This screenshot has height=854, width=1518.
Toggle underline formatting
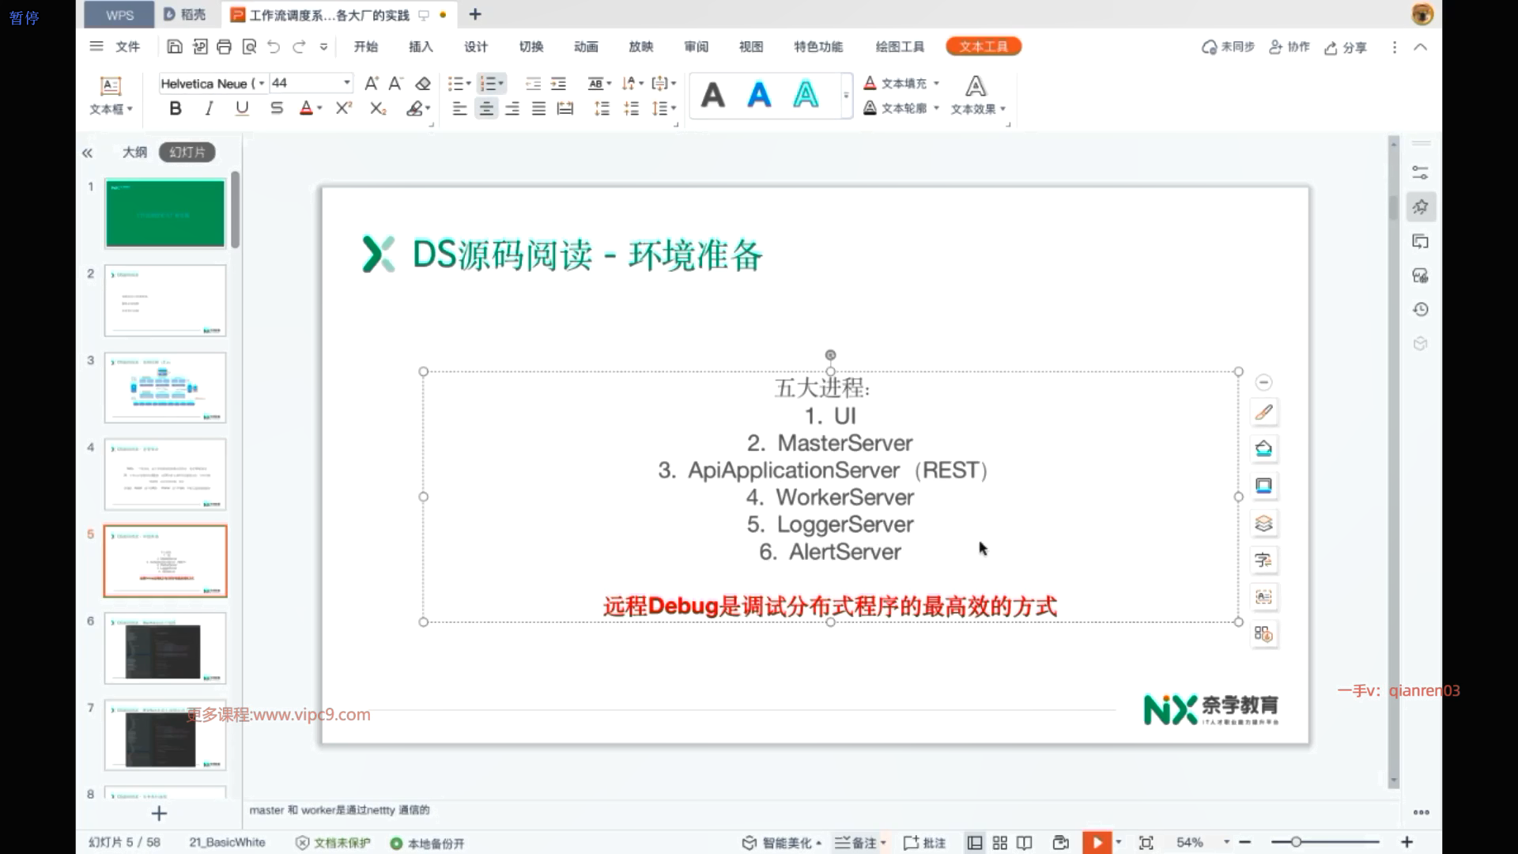click(242, 108)
